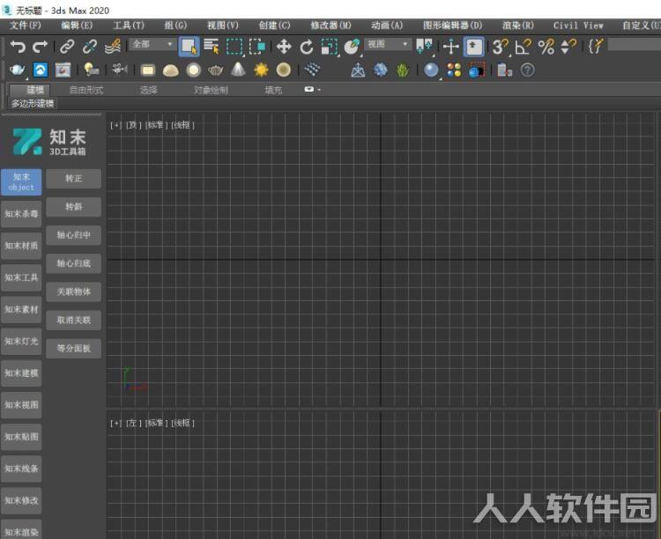Click the lightbulb lister icon

(x=91, y=70)
